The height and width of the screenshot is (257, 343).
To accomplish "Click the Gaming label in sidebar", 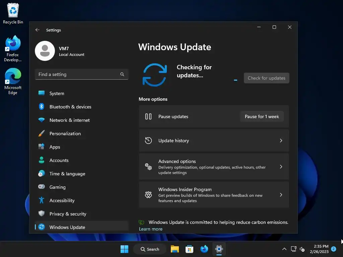I will click(x=58, y=187).
